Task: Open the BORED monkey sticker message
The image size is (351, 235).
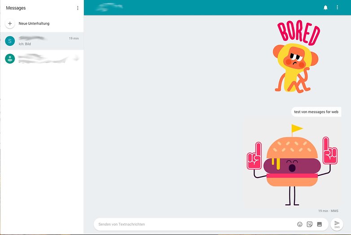Action: [296, 57]
